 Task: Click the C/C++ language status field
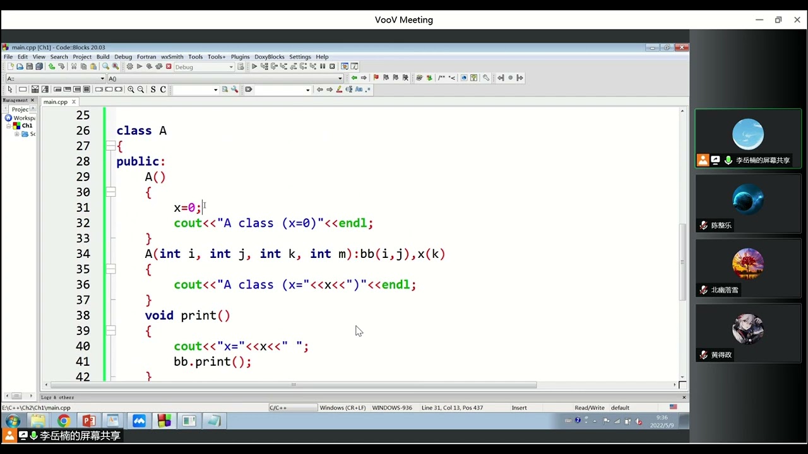pyautogui.click(x=292, y=407)
